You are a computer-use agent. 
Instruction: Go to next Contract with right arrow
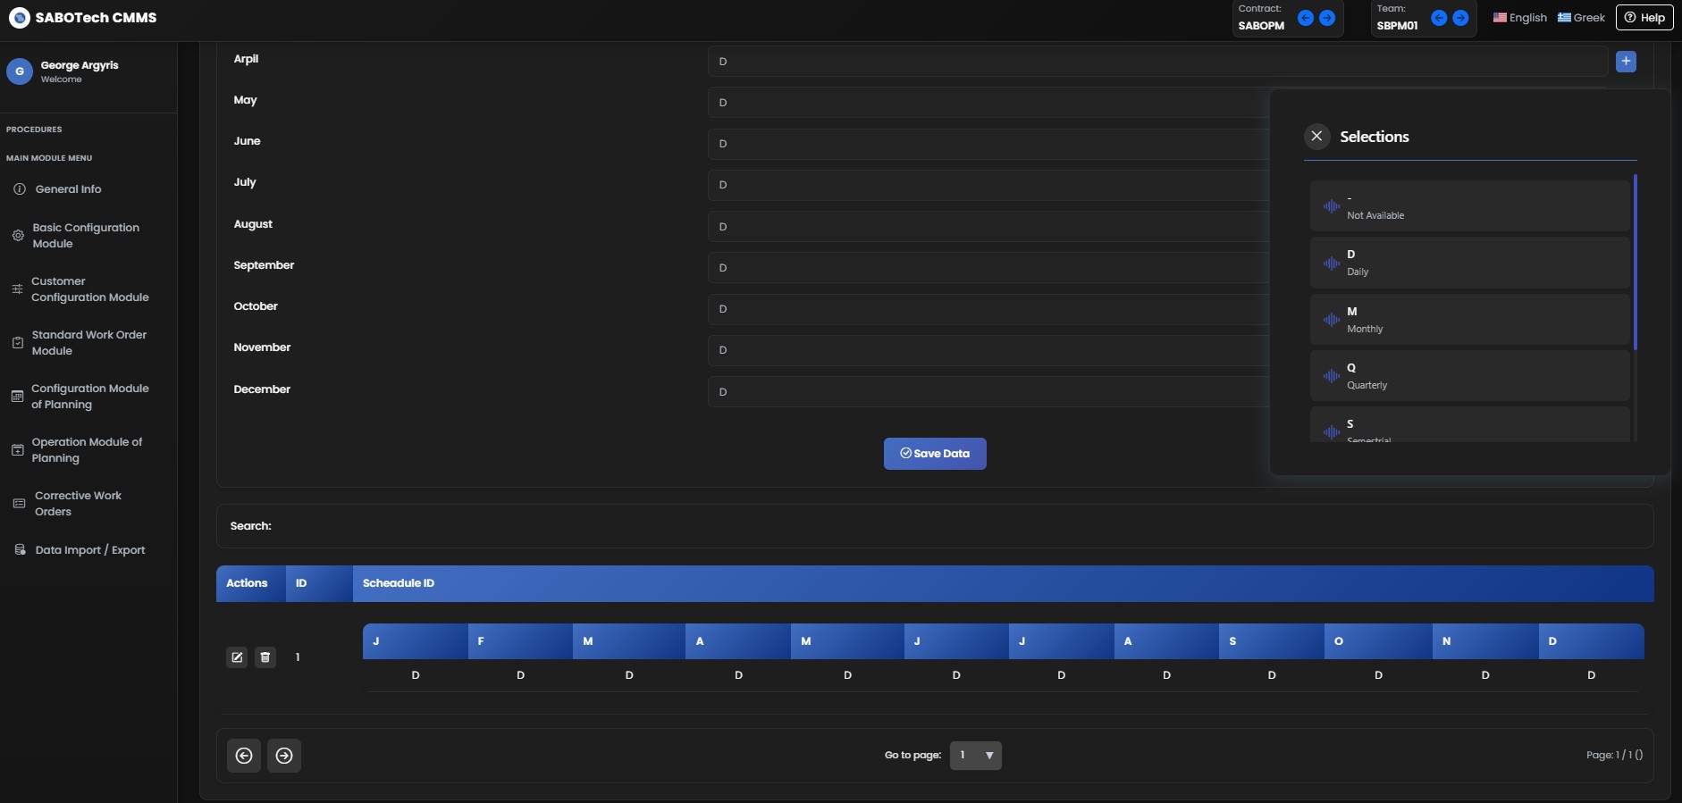[1327, 18]
